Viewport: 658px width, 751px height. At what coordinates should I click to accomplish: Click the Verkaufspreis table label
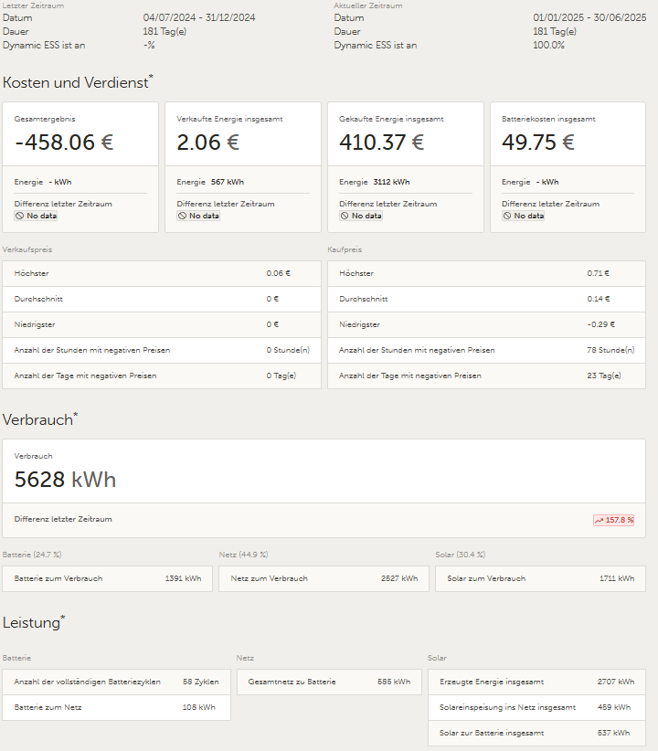click(x=27, y=249)
